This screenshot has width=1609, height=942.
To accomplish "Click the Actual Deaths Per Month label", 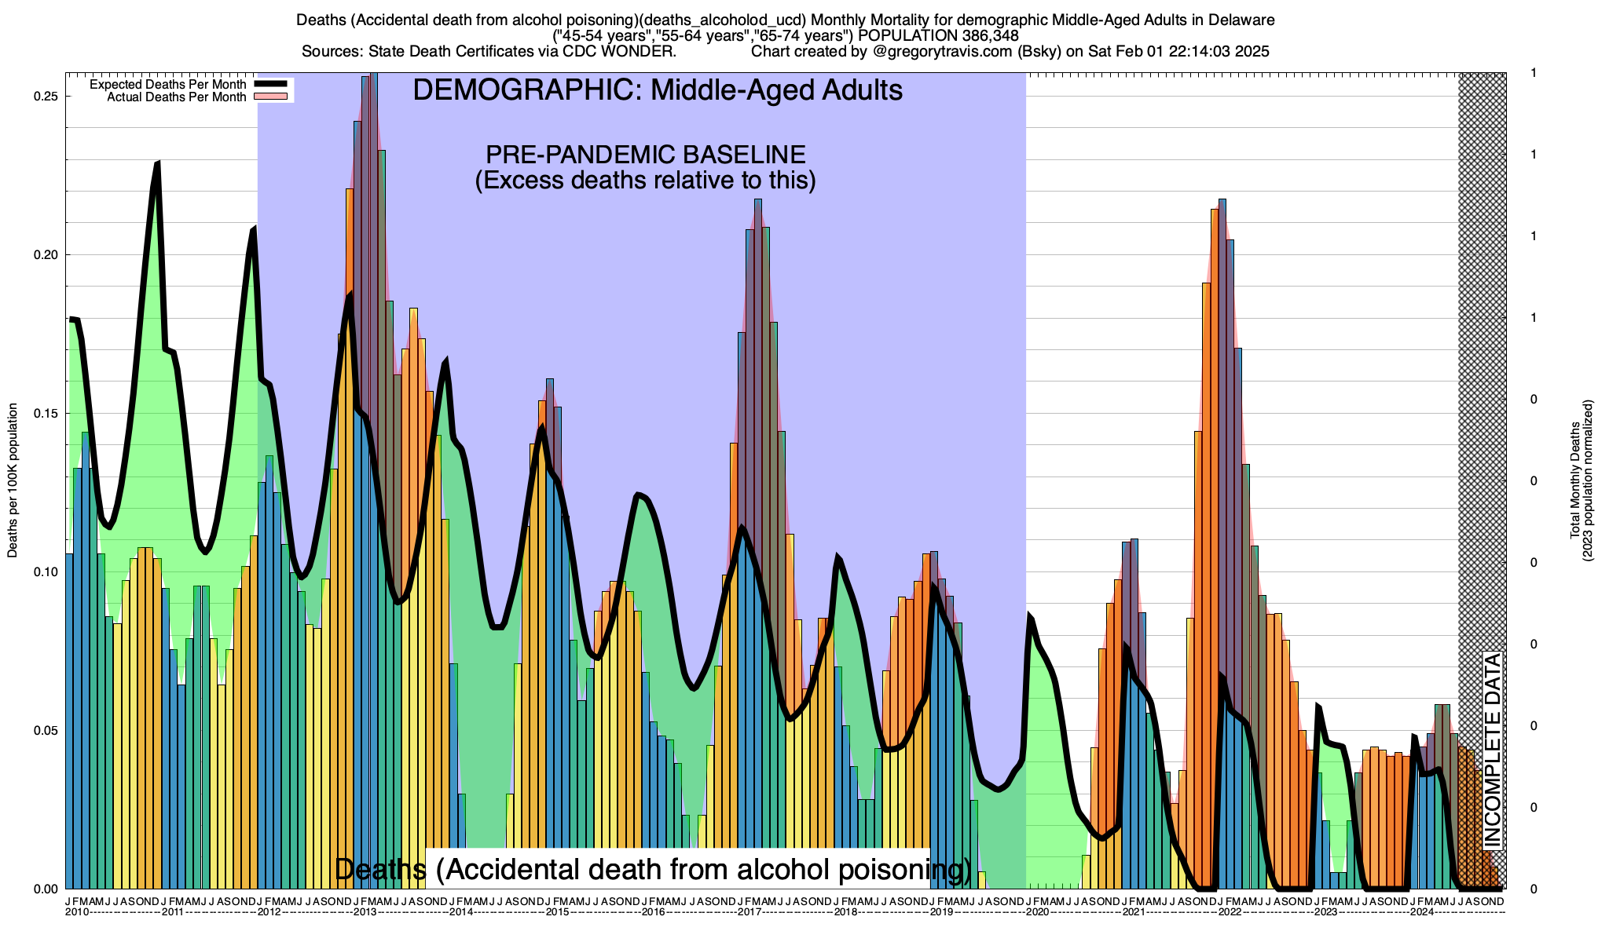I will pyautogui.click(x=176, y=97).
